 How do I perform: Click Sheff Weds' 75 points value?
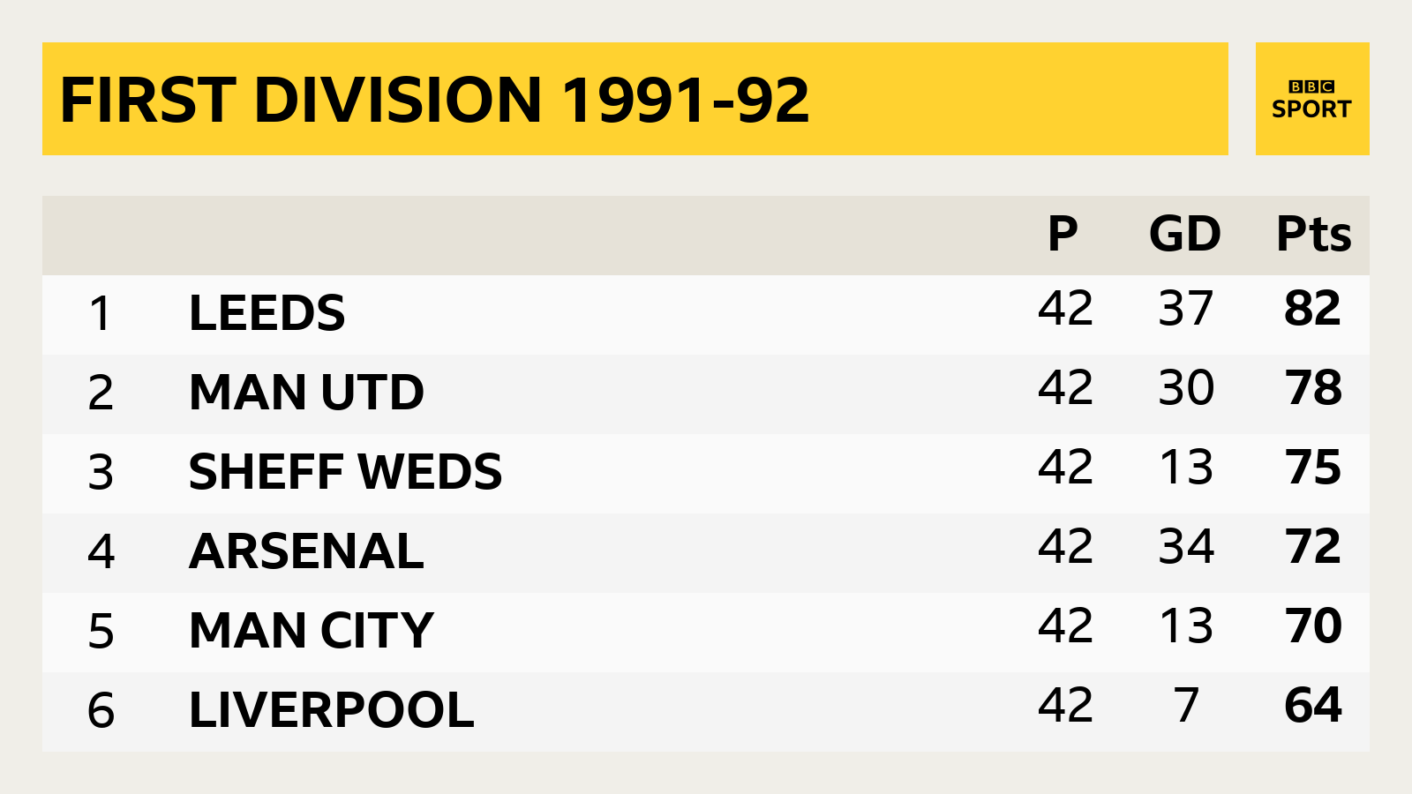tap(1313, 467)
